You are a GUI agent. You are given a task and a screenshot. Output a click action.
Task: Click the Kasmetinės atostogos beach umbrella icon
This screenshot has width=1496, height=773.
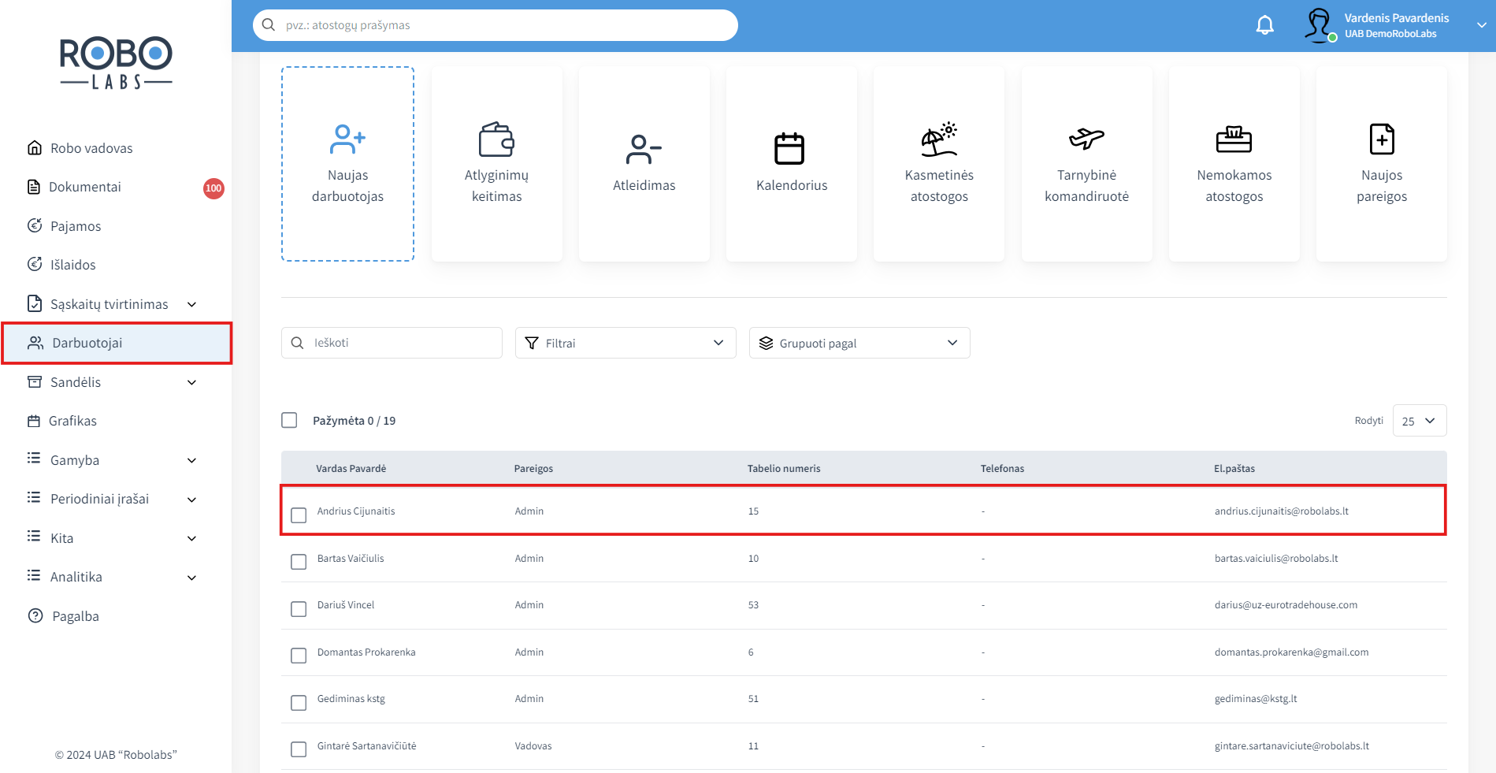point(939,139)
